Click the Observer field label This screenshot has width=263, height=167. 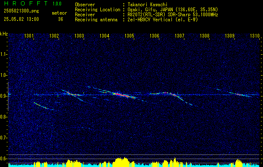point(85,5)
